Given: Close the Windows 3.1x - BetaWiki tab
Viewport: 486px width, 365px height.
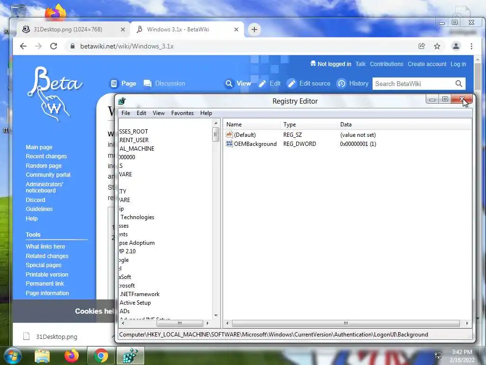Looking at the screenshot, I should click(x=236, y=29).
